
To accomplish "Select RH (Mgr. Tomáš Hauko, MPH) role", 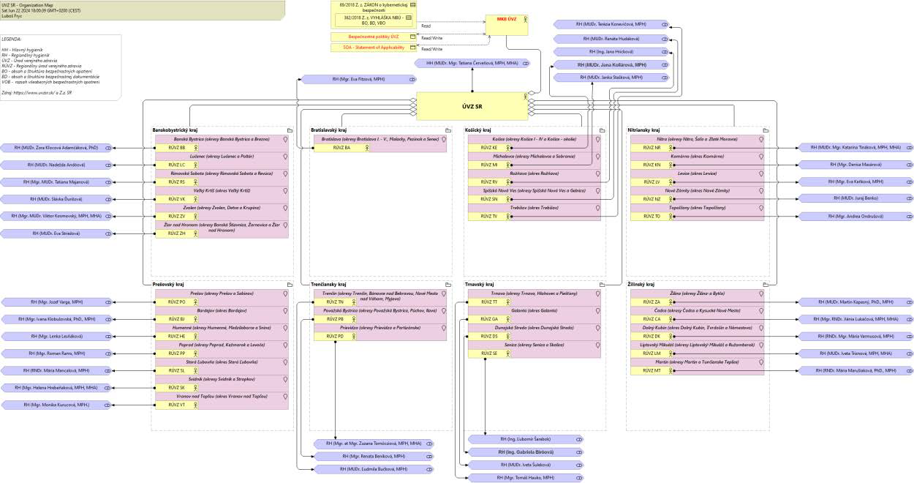I will tap(527, 477).
